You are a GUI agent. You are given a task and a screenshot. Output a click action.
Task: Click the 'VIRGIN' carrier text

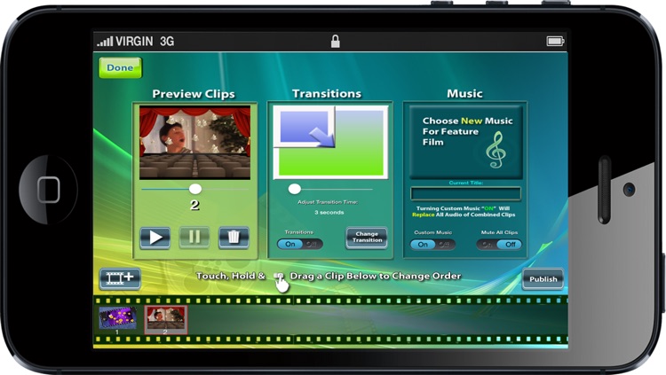pos(134,41)
